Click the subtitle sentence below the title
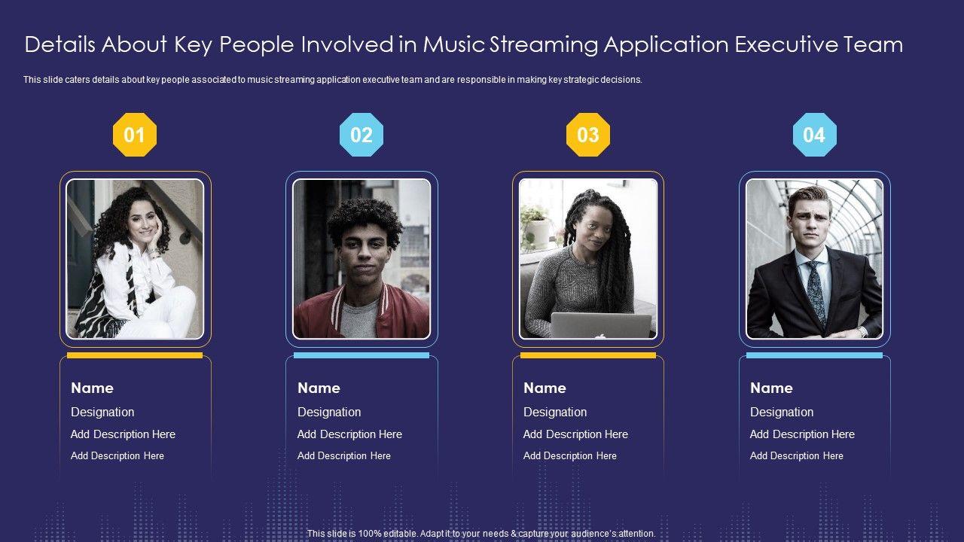This screenshot has width=964, height=542. (332, 79)
